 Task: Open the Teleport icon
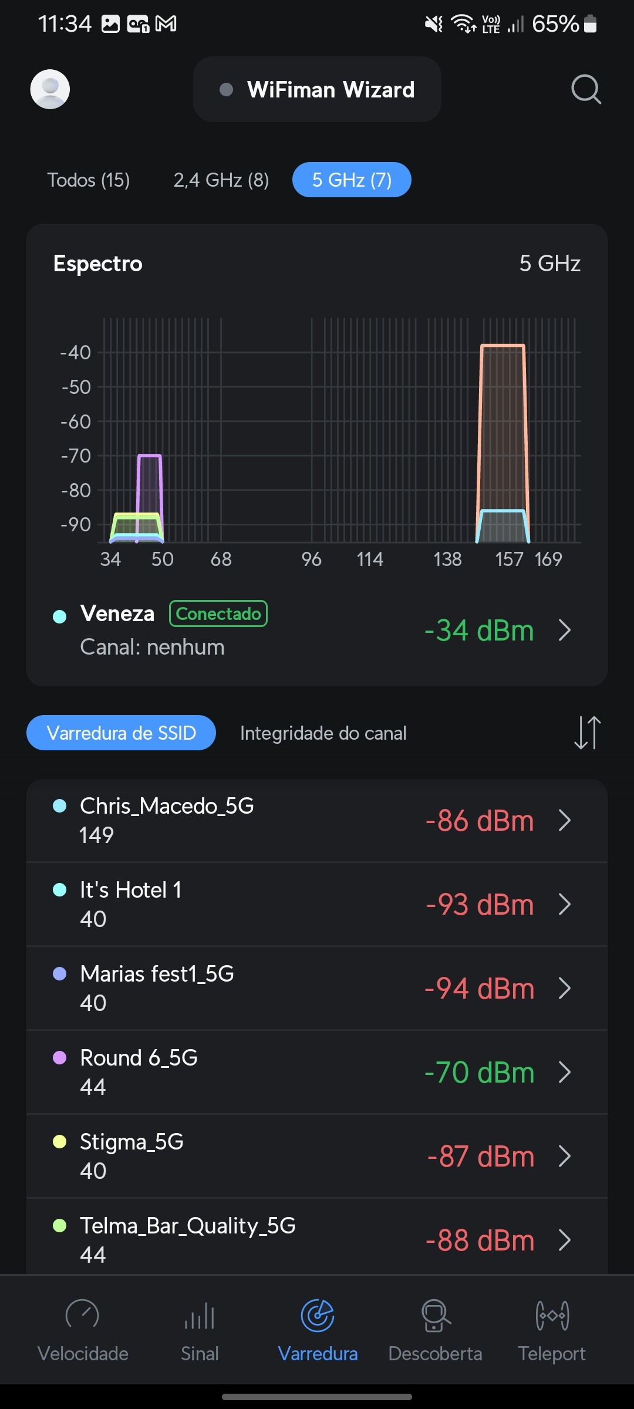tap(552, 1315)
